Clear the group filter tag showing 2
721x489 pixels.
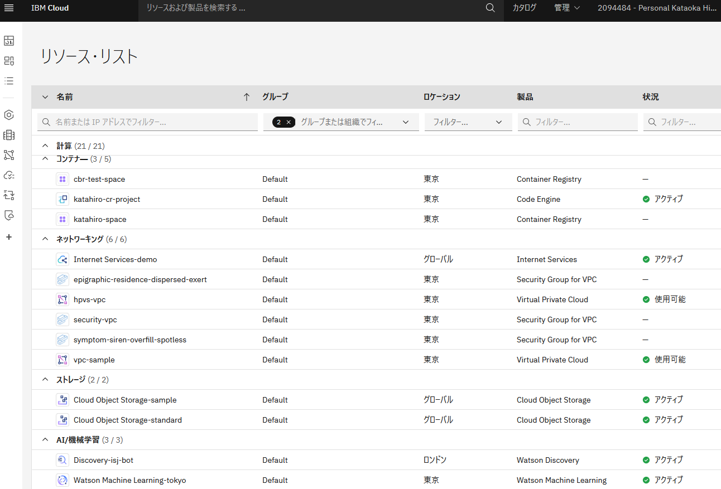tap(289, 122)
